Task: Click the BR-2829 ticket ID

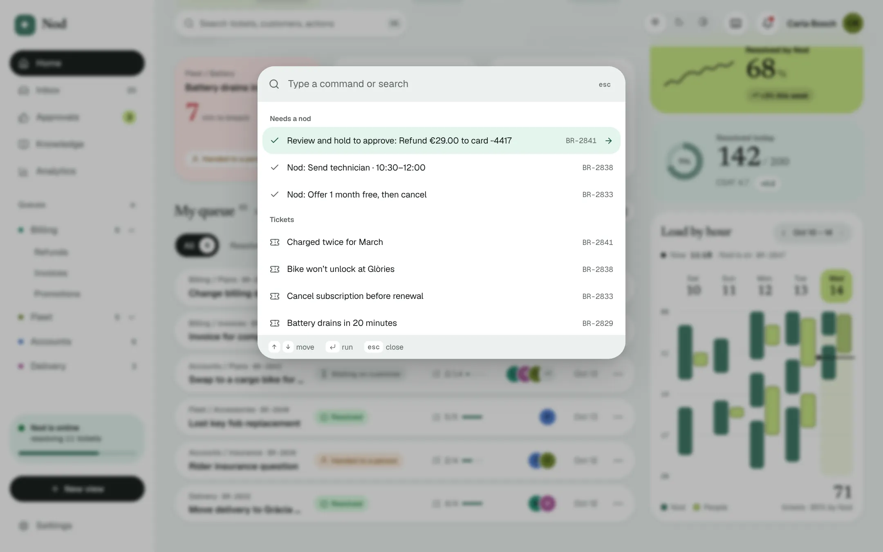Action: [598, 323]
